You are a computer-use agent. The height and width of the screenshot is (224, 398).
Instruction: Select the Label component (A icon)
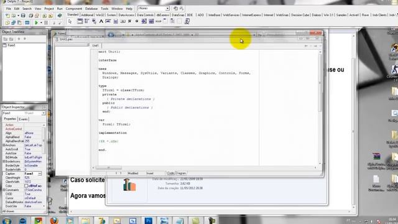tap(101, 21)
